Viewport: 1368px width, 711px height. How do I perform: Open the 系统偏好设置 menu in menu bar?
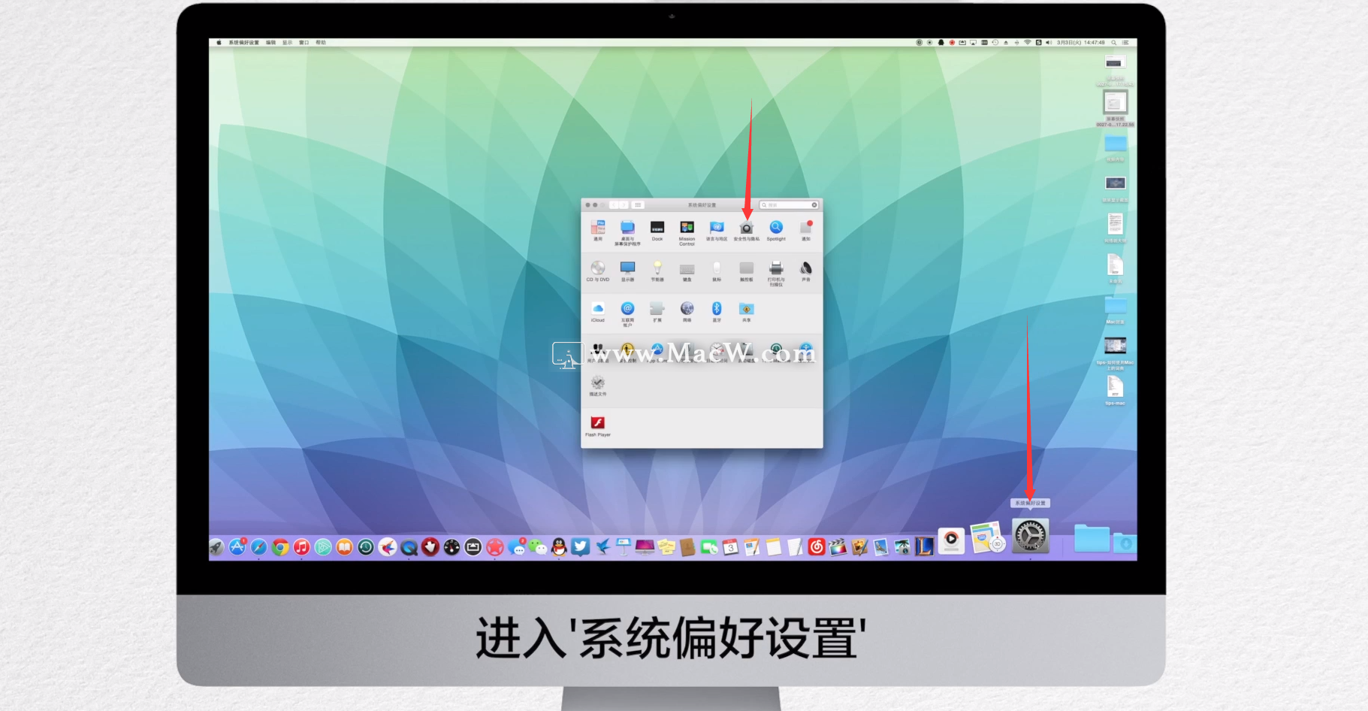(x=243, y=43)
